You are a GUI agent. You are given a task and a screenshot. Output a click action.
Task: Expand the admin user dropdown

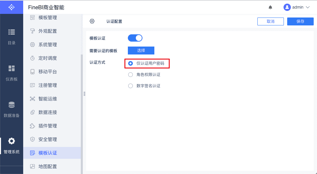[x=297, y=7]
